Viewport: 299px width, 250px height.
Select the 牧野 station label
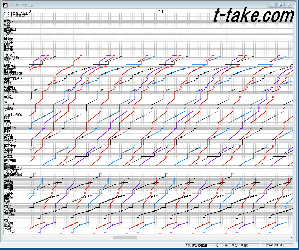[7, 132]
